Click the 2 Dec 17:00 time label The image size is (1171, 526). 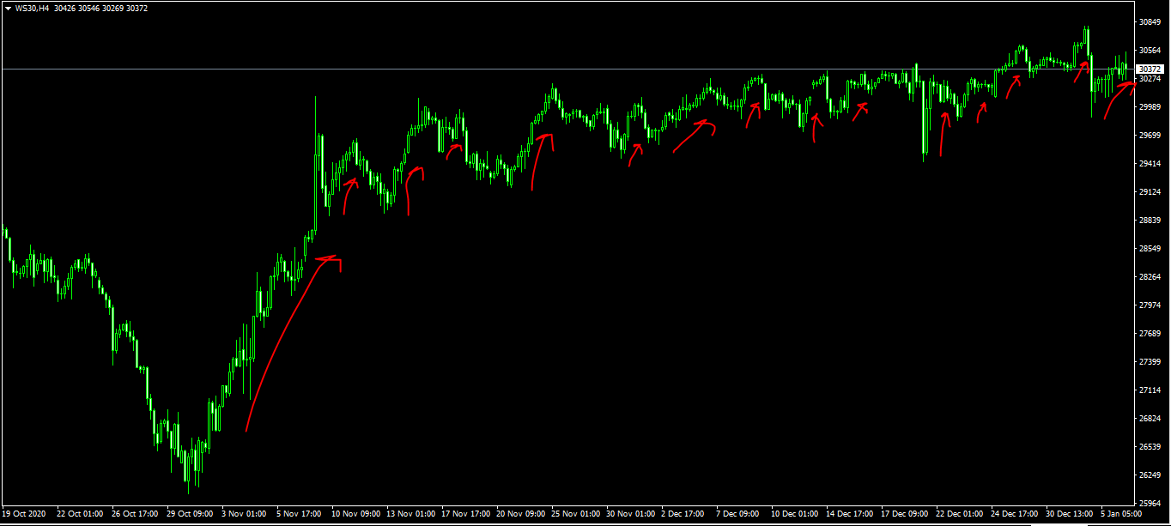click(684, 514)
